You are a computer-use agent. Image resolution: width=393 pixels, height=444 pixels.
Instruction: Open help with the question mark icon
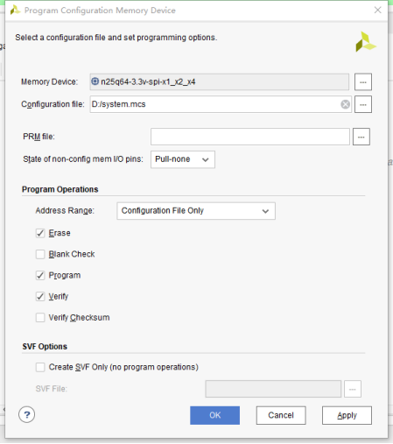tap(27, 414)
